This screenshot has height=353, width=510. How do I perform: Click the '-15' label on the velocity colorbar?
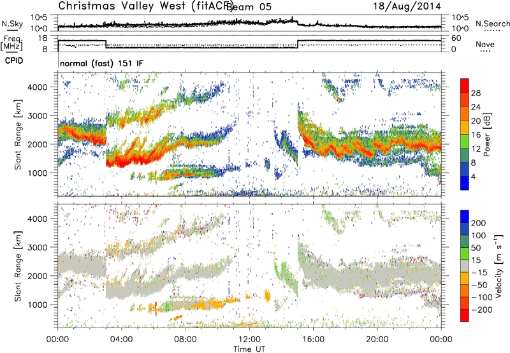[x=479, y=272]
